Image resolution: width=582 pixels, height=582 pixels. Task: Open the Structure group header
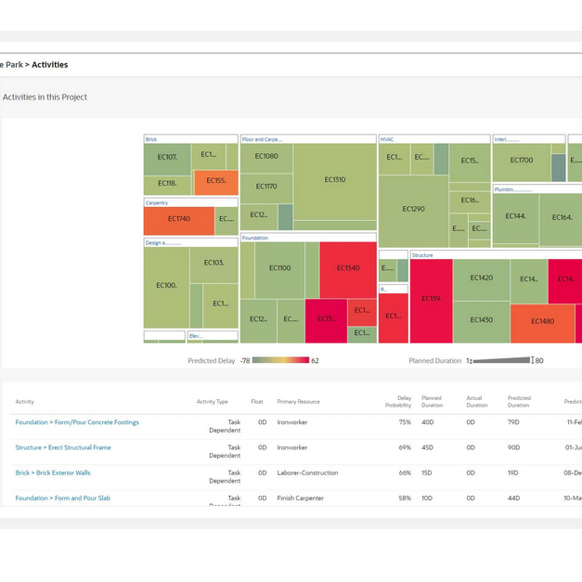point(422,254)
